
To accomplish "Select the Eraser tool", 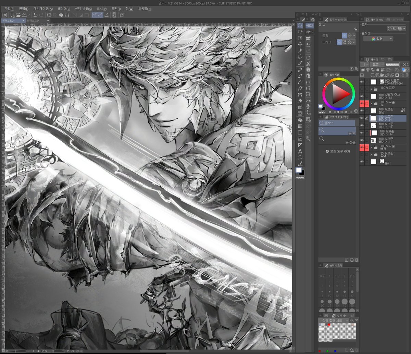I will (300, 101).
